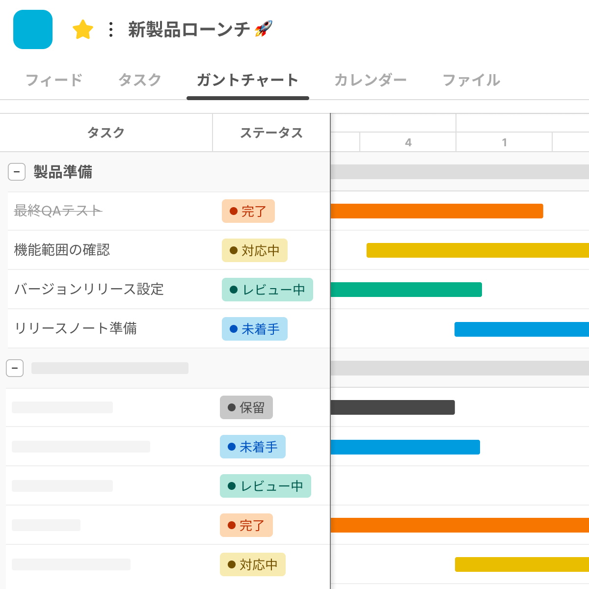This screenshot has width=589, height=589.
Task: Open the 機能範囲の確認 task name
Action: tap(62, 250)
